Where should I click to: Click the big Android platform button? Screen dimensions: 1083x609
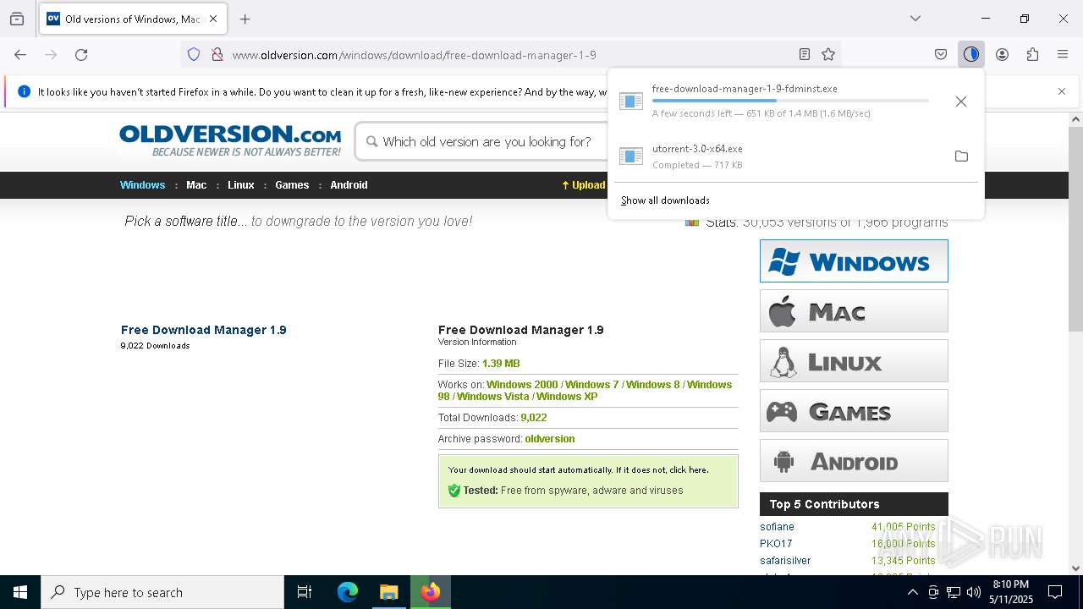tap(854, 460)
